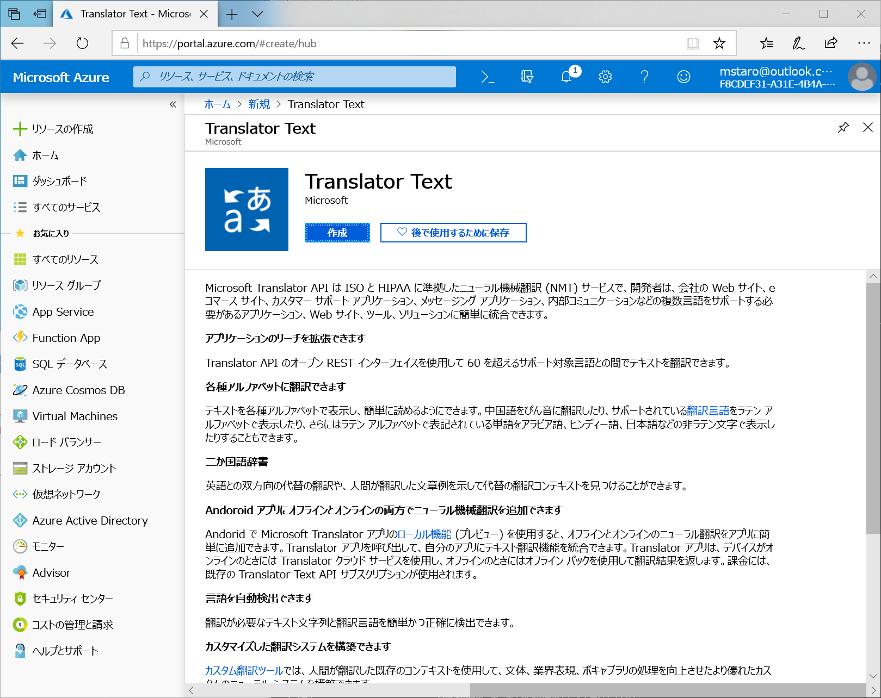Click the 仮想ネットワーク icon
The height and width of the screenshot is (698, 881).
tap(20, 494)
